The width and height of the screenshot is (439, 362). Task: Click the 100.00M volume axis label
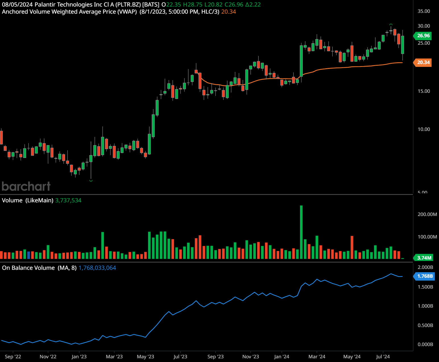pos(427,237)
